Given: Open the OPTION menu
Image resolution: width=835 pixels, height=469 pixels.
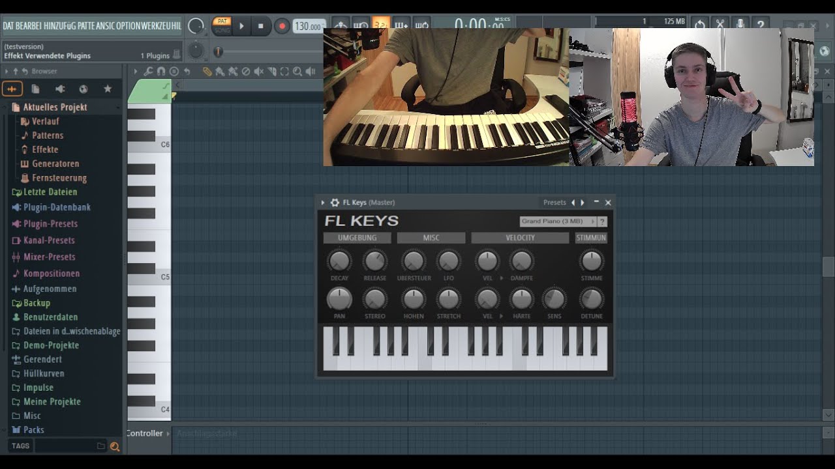Looking at the screenshot, I should [x=129, y=26].
